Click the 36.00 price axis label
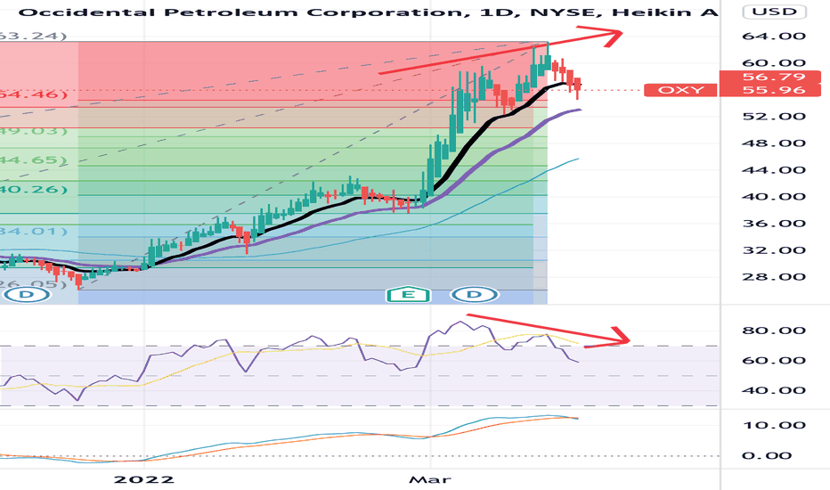 pyautogui.click(x=774, y=224)
